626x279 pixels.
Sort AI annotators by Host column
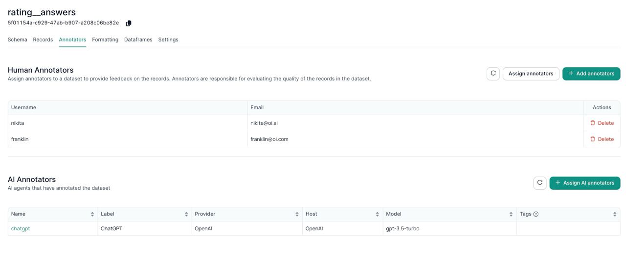(377, 214)
